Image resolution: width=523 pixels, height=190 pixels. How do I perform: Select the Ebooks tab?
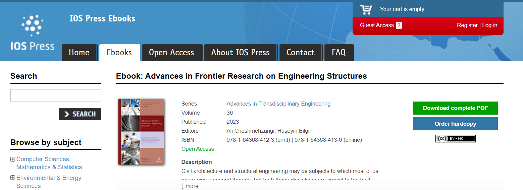(119, 53)
